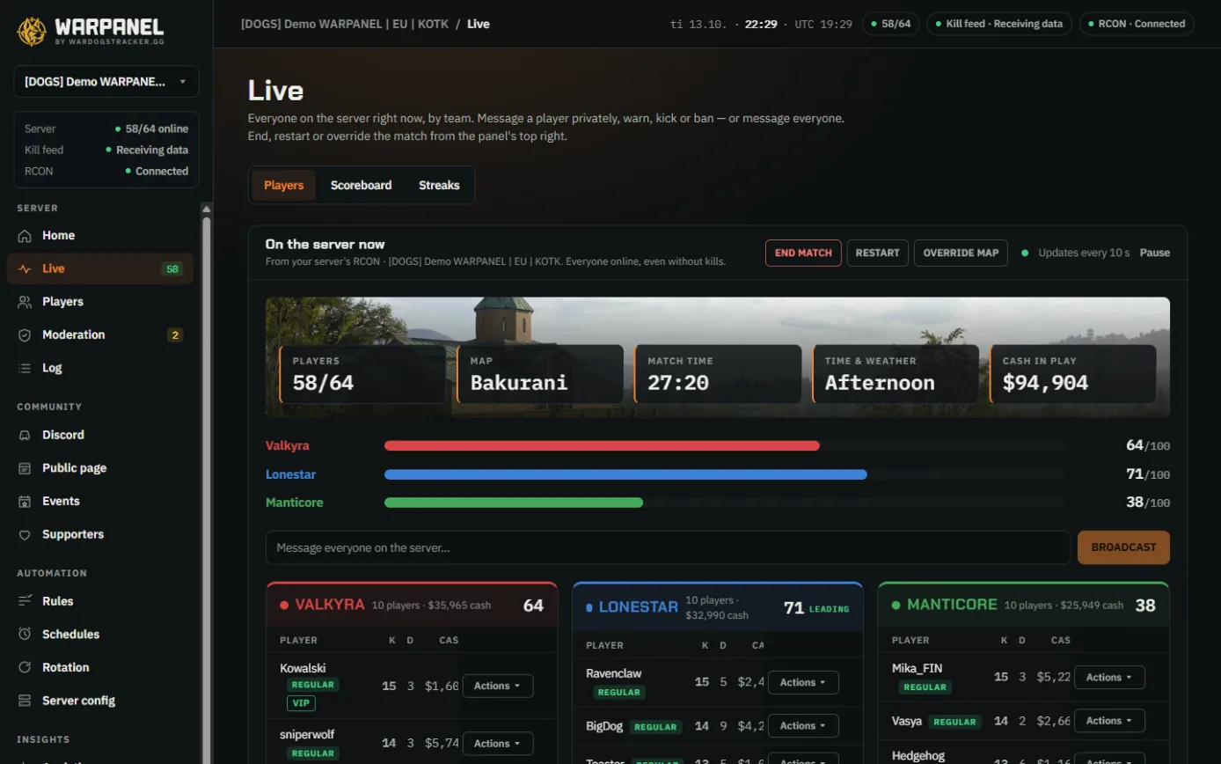
Task: Click the Server config icon
Action: coord(25,701)
